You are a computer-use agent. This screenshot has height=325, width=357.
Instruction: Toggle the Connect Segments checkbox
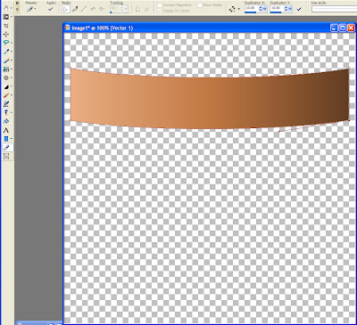pyautogui.click(x=160, y=5)
